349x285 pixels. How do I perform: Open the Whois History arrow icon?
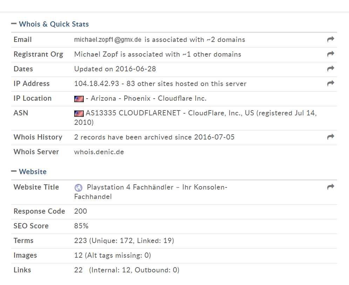pyautogui.click(x=331, y=137)
